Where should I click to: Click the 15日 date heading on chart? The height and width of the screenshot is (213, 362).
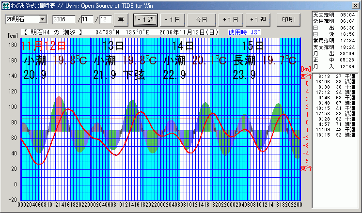tap(252, 46)
